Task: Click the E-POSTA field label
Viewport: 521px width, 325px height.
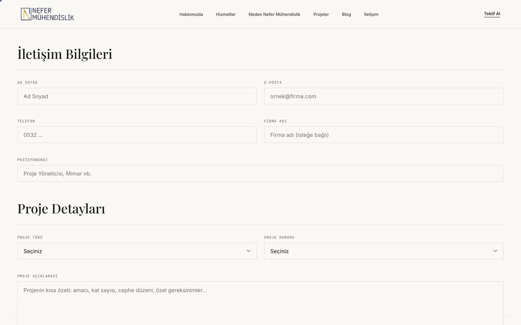Action: click(273, 82)
